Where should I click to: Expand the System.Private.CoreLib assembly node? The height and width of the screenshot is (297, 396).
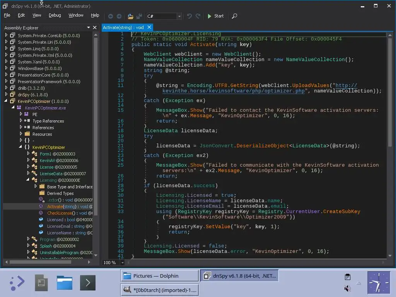click(6, 35)
